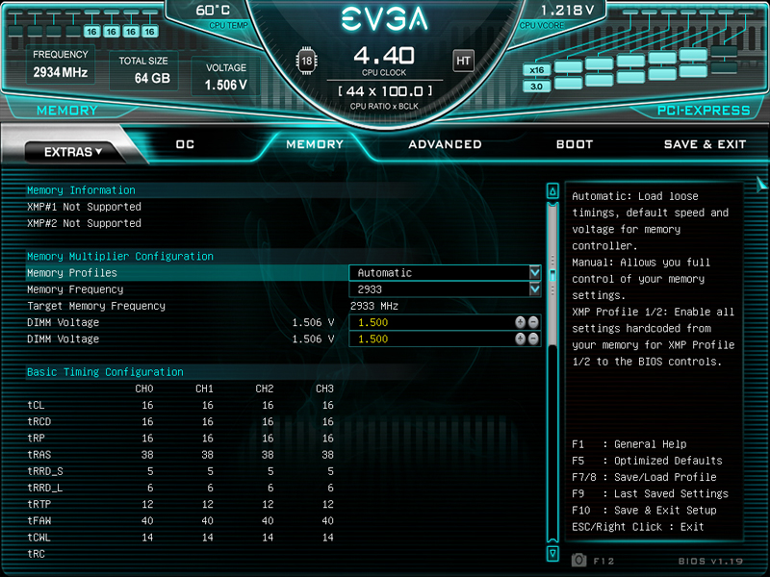Image resolution: width=770 pixels, height=577 pixels.
Task: Click the scroll up arrow icon
Action: point(552,191)
